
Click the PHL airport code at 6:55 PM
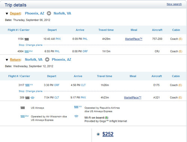(x=57, y=51)
